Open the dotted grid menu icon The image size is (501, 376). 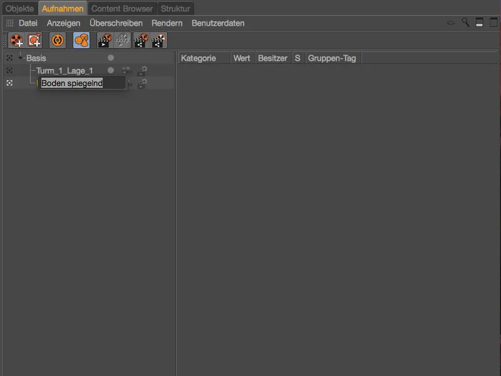pyautogui.click(x=9, y=23)
